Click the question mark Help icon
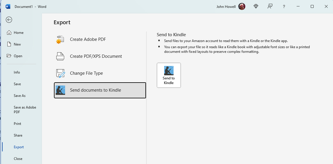Viewport: 333px width, 164px height. click(284, 6)
